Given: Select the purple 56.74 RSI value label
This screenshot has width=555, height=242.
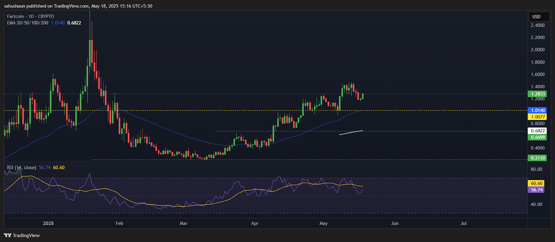Looking at the screenshot, I should pyautogui.click(x=536, y=190).
